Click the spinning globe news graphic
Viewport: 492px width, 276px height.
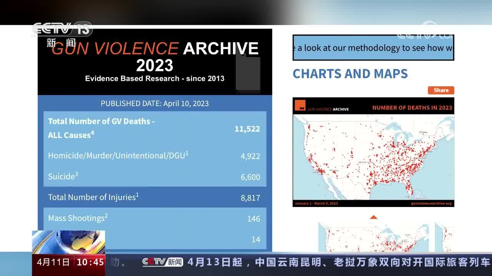[x=68, y=242]
